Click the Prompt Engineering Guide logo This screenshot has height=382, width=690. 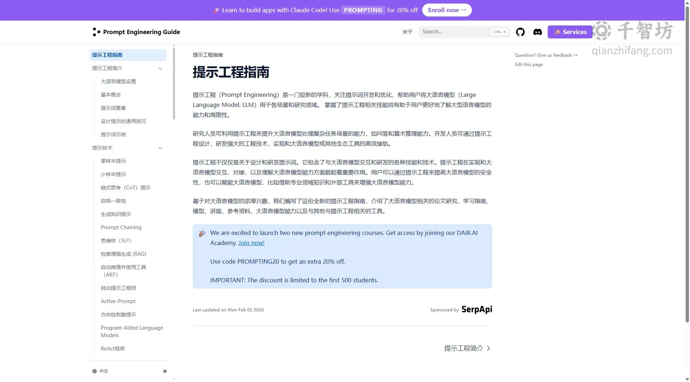(x=136, y=32)
